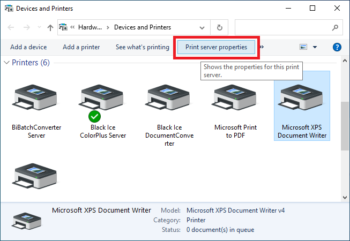Open the recent locations dropdown
The width and height of the screenshot is (350, 241).
pos(39,27)
